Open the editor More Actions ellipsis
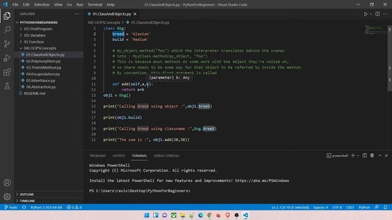This screenshot has height=220, width=392. (x=385, y=14)
